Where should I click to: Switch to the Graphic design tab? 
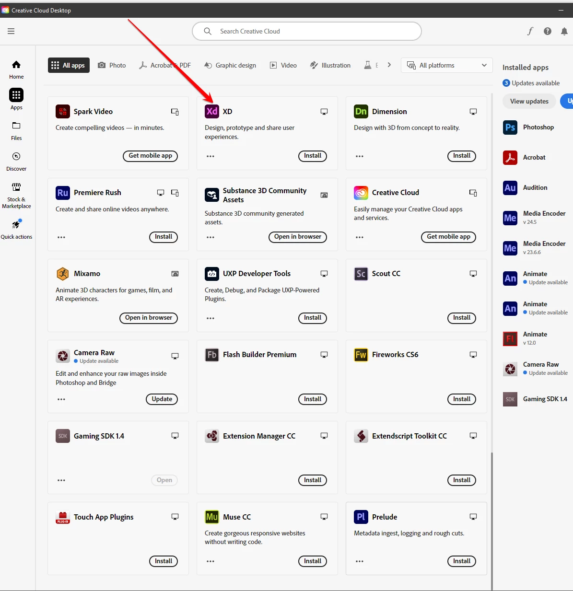tap(230, 65)
